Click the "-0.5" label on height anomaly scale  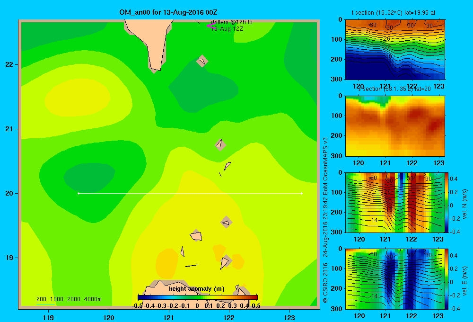[x=137, y=306]
